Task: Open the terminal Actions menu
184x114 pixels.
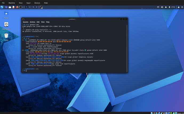Action: (x=32, y=22)
